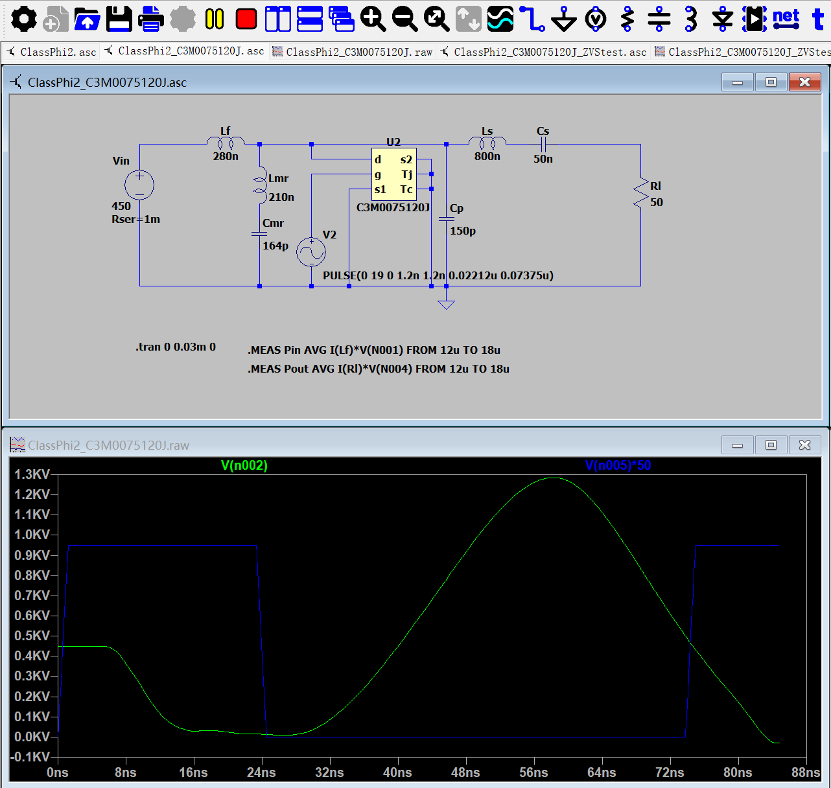
Task: Click the .tran 0 0.03m 0 directive
Action: coord(176,347)
